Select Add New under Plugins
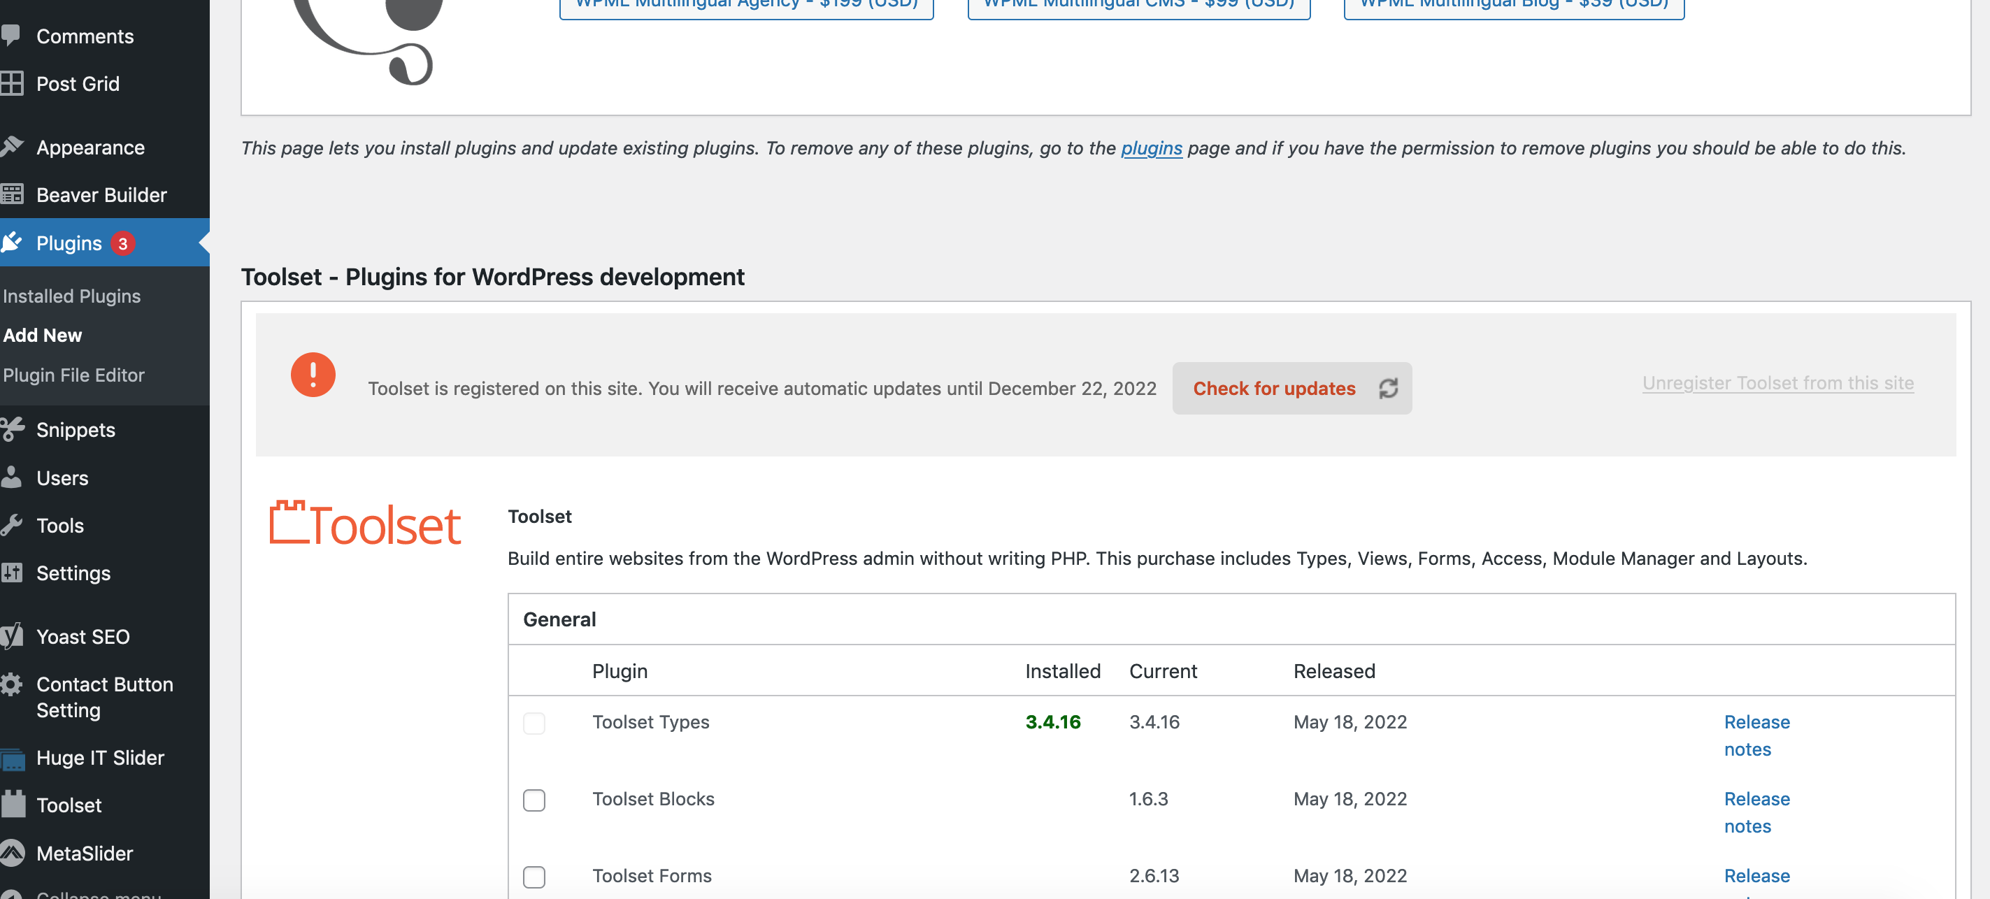 (43, 335)
